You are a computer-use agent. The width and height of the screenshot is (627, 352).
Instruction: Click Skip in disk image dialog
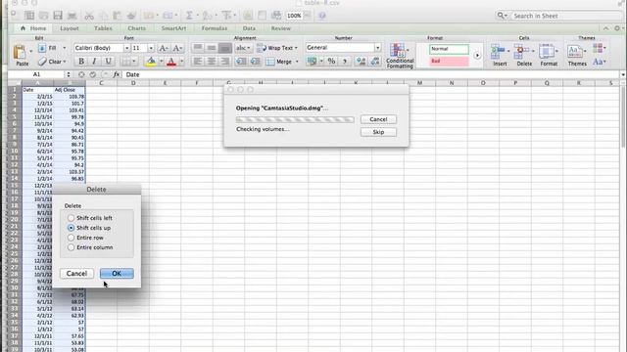tap(378, 132)
